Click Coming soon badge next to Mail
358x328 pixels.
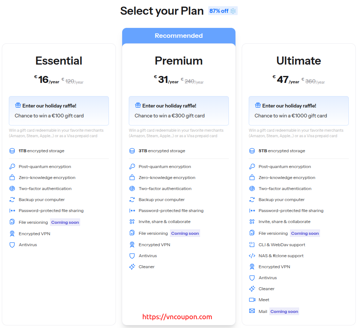tap(284, 311)
